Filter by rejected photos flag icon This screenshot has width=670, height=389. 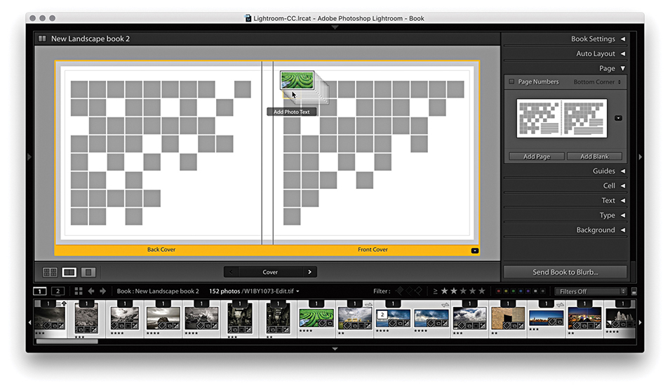(x=418, y=291)
